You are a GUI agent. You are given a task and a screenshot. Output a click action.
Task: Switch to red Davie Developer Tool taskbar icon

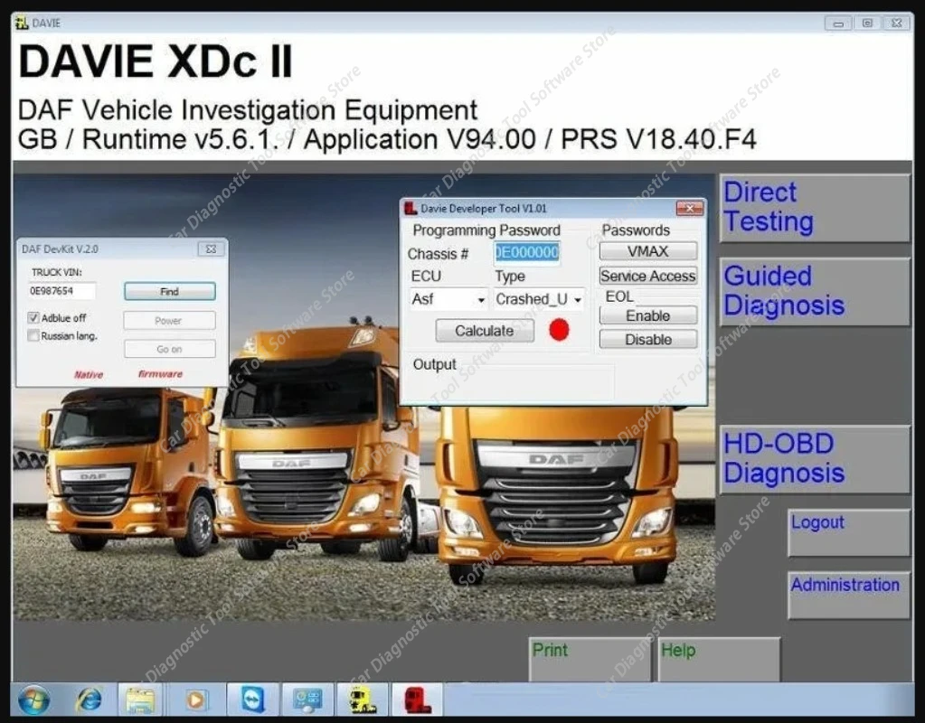point(418,700)
